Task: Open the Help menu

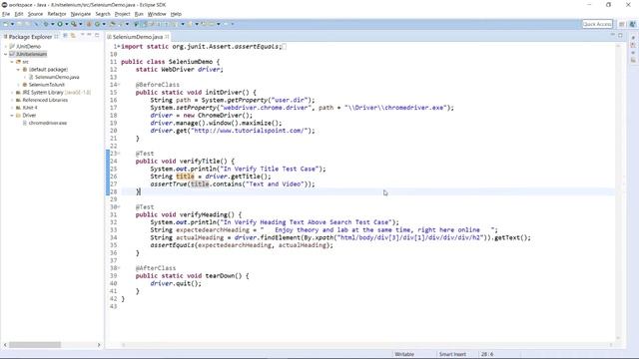Action: pos(176,14)
